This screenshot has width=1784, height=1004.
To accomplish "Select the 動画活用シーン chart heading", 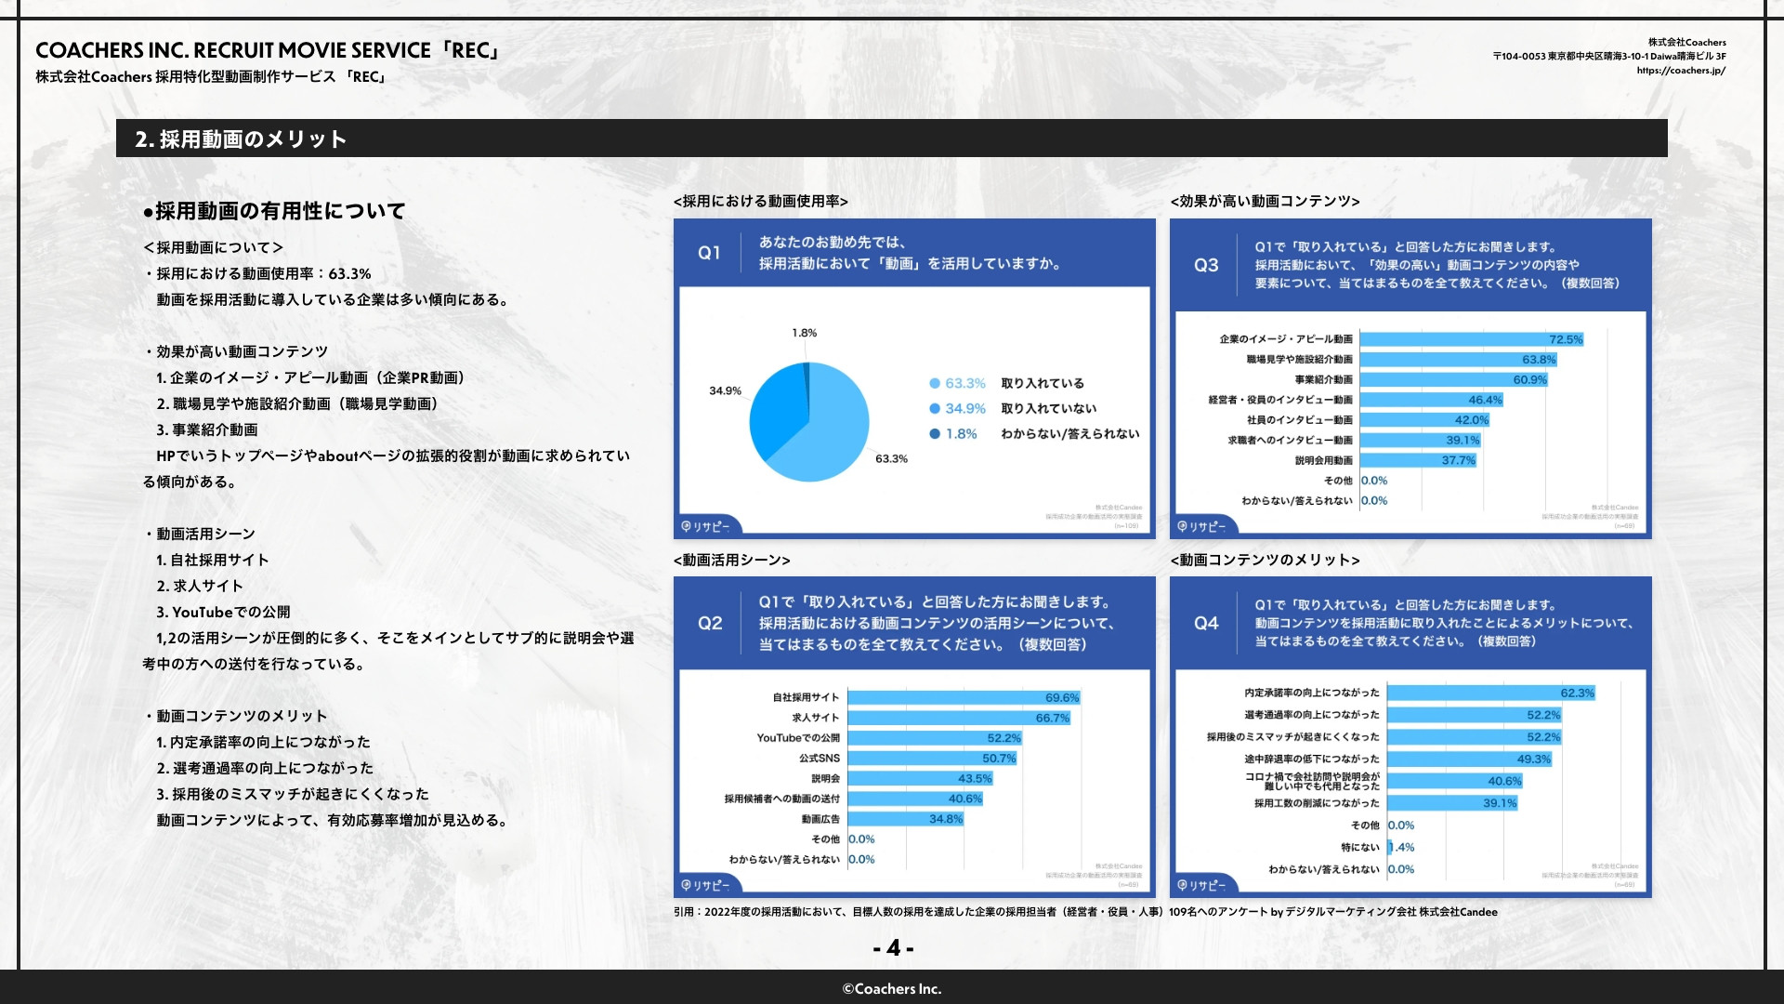I will point(730,560).
